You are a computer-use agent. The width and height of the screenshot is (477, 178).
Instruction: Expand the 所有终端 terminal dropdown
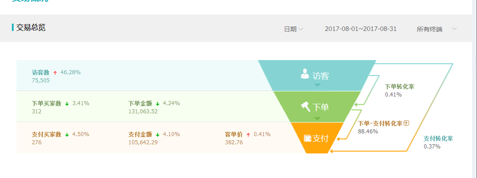point(437,29)
